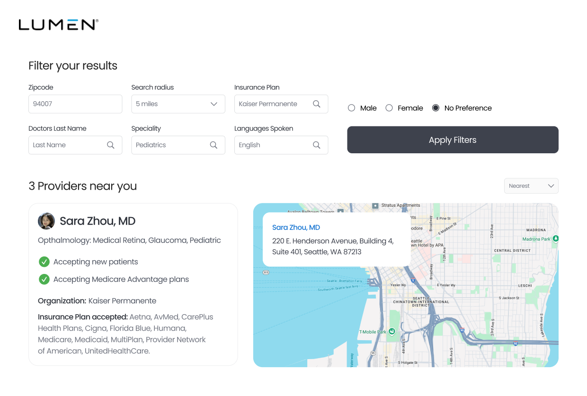The height and width of the screenshot is (396, 587).
Task: Click the 'Filter your results' heading
Action: [73, 66]
